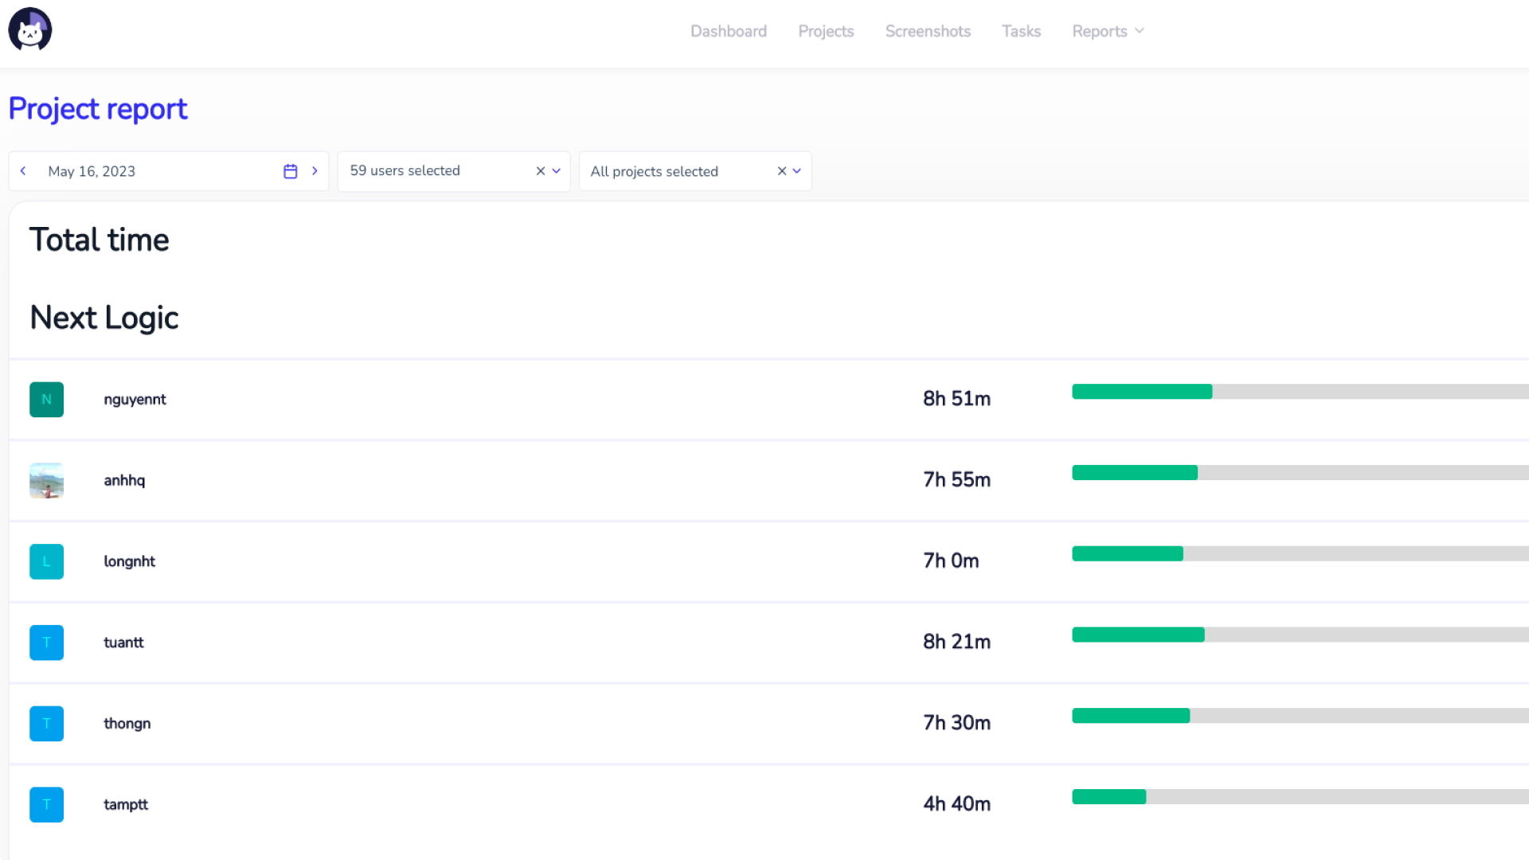Click the thongn user row name
Image resolution: width=1529 pixels, height=860 pixels.
tap(127, 724)
